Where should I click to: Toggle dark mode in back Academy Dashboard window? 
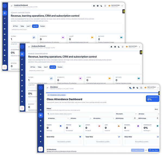[x=101, y=6]
